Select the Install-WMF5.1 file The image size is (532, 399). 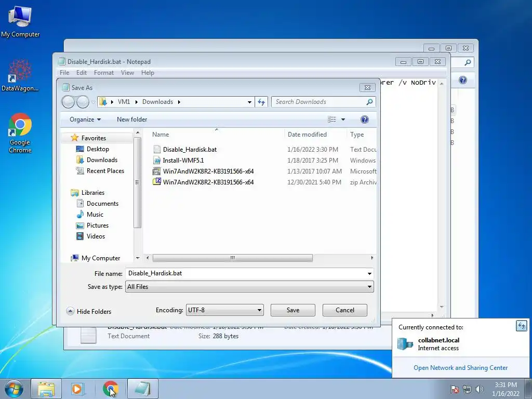[183, 160]
